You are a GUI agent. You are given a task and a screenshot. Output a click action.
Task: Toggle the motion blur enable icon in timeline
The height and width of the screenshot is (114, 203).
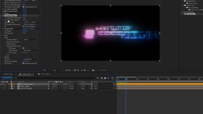(x=108, y=78)
